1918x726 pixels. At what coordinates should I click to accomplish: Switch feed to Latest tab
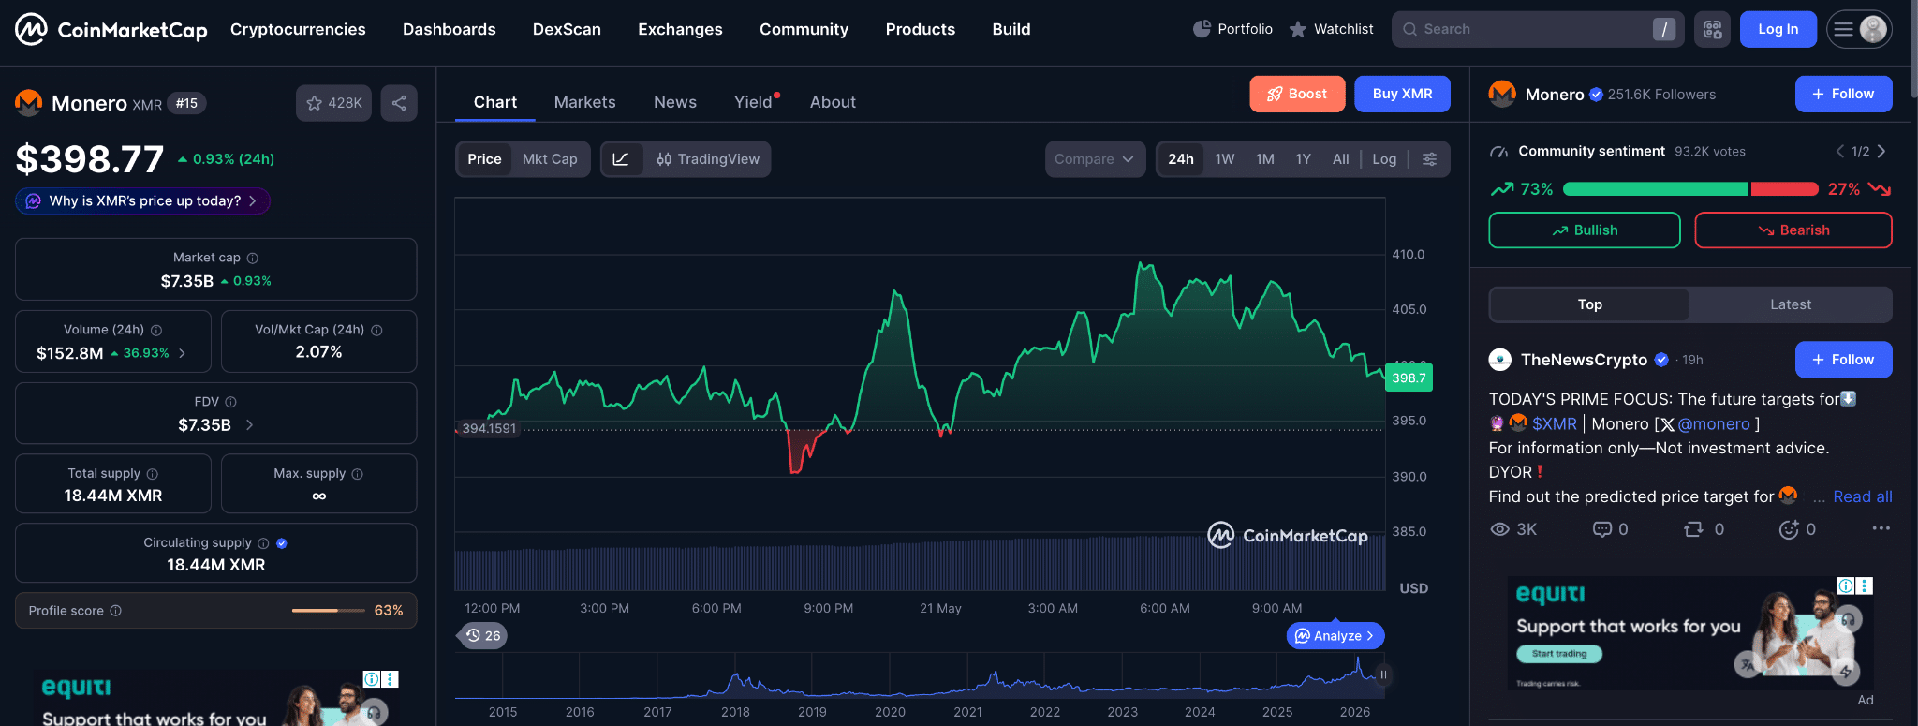tap(1791, 304)
